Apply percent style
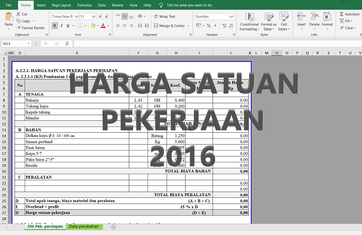 (x=209, y=26)
